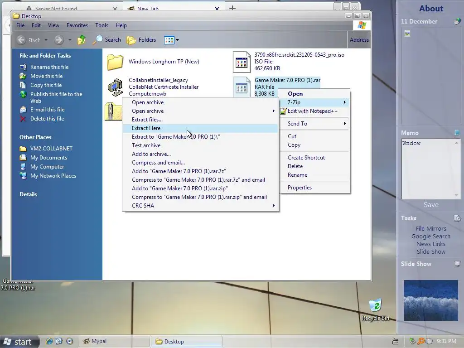Select the 3790 srckit ISO file icon
464x348 pixels.
242,62
